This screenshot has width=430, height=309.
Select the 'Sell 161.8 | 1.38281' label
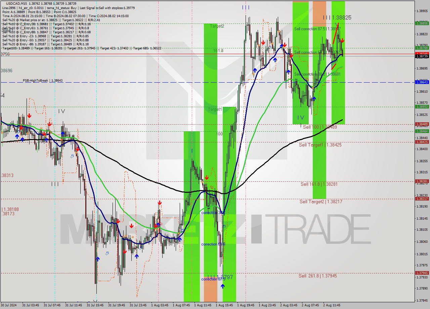[x=319, y=184]
